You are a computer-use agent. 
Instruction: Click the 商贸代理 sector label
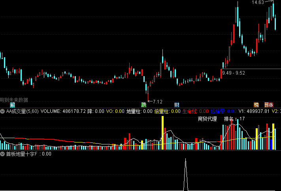[207, 119]
